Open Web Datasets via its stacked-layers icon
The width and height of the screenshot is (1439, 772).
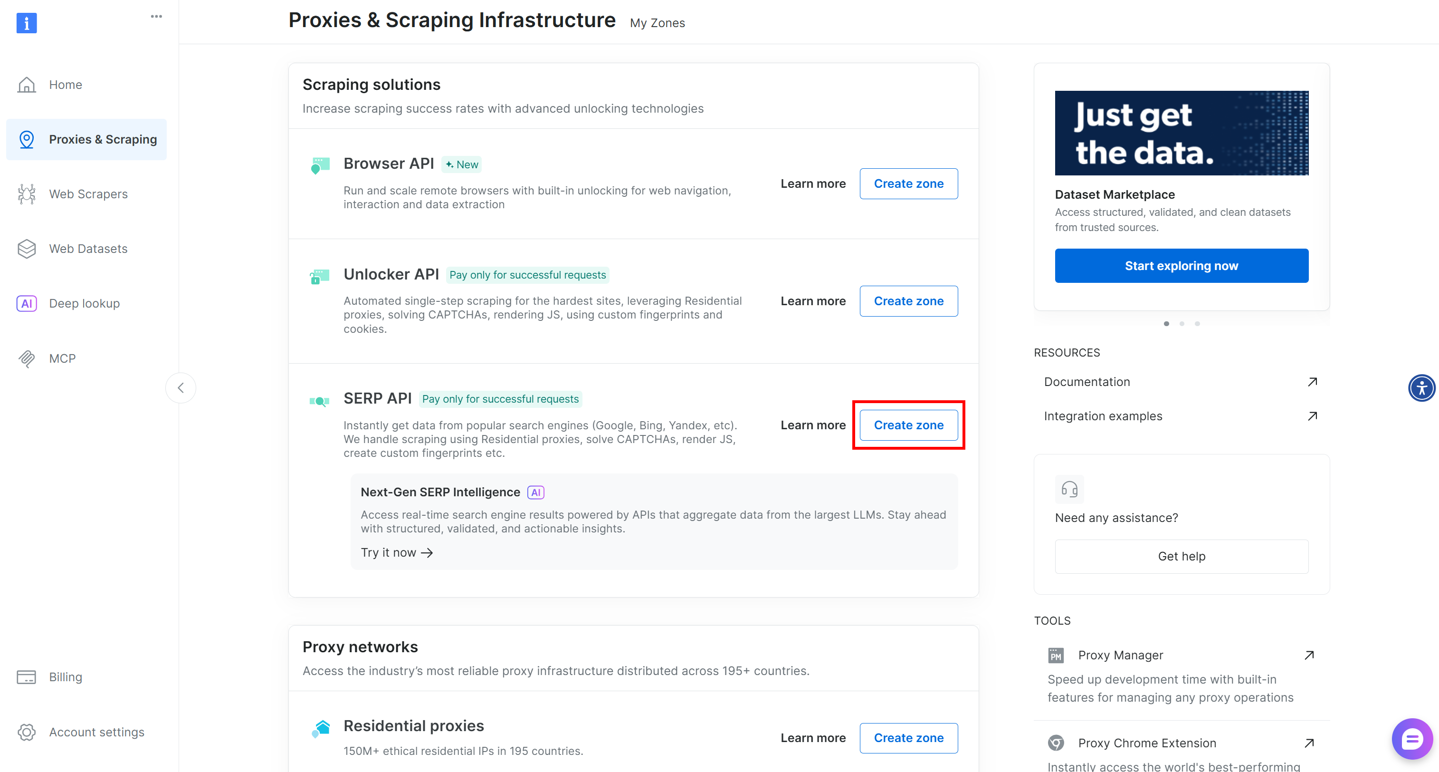tap(26, 248)
